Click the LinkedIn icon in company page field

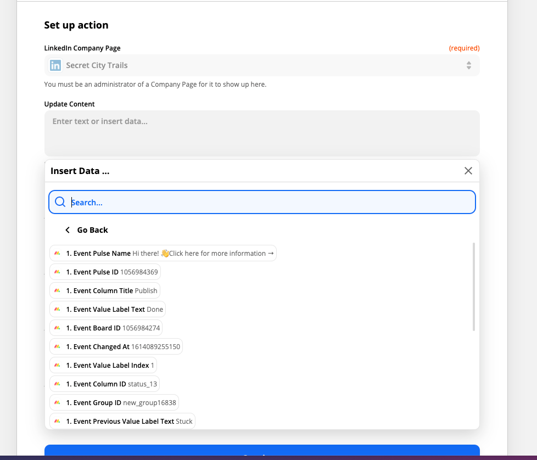(x=55, y=65)
